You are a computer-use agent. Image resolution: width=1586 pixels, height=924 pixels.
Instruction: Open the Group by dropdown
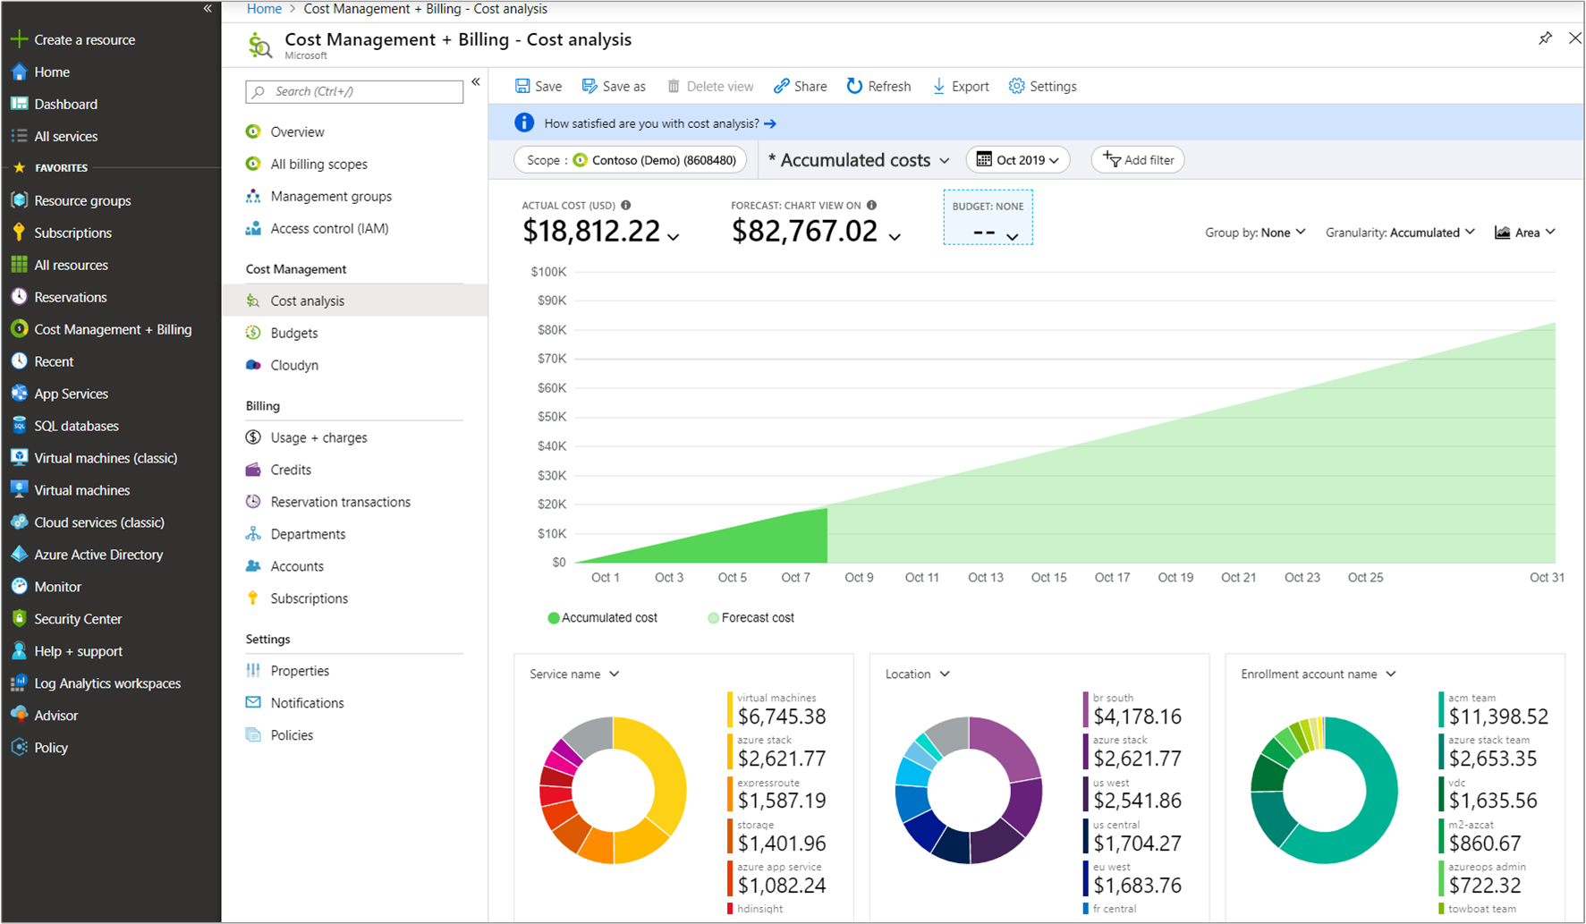1254,232
